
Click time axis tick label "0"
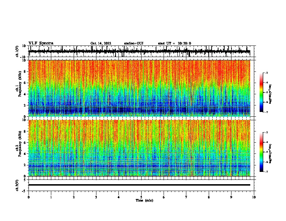click(x=29, y=197)
